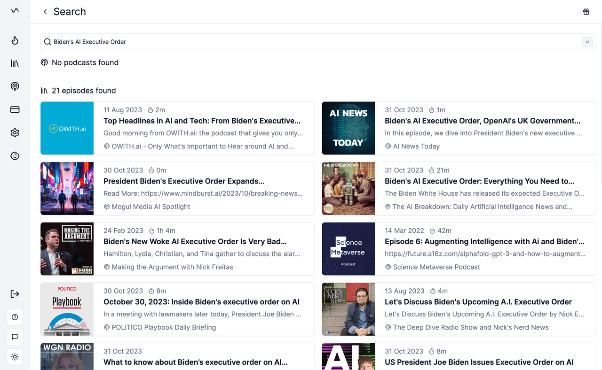
Task: Click the logout icon in sidebar
Action: (x=15, y=294)
